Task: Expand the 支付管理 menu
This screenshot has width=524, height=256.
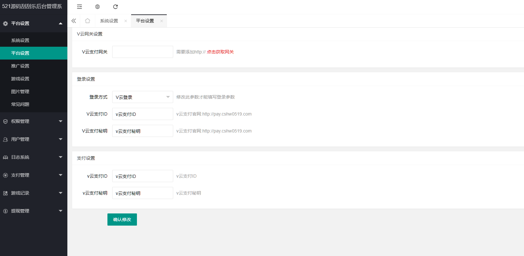Action: (34, 175)
